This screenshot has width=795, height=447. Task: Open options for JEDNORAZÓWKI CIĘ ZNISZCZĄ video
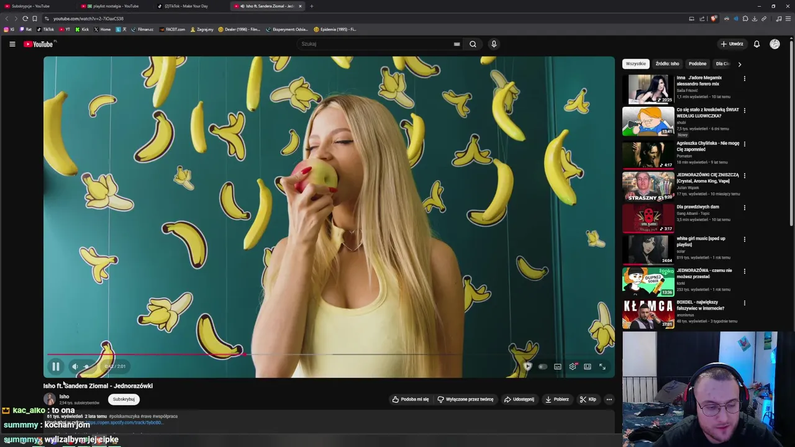744,176
